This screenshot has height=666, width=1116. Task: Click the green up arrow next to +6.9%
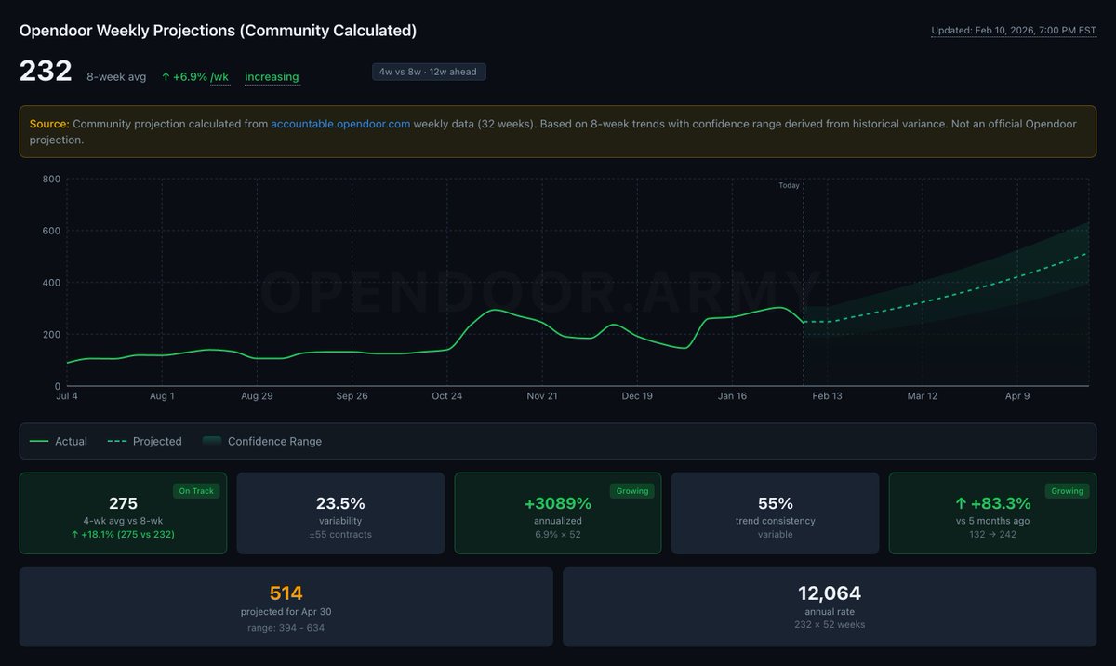(166, 77)
